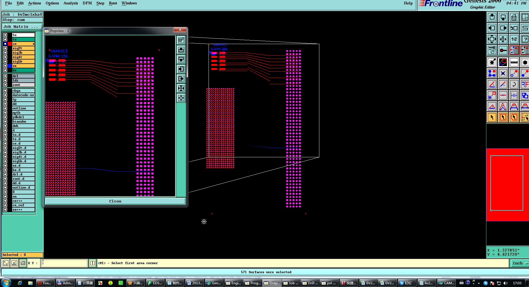
Task: Click the exclamation mark button beside XY field
Action: click(93, 263)
